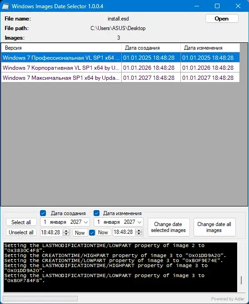249x304 pixels.
Task: Click year 2027 in creation date field
Action: tap(76, 222)
